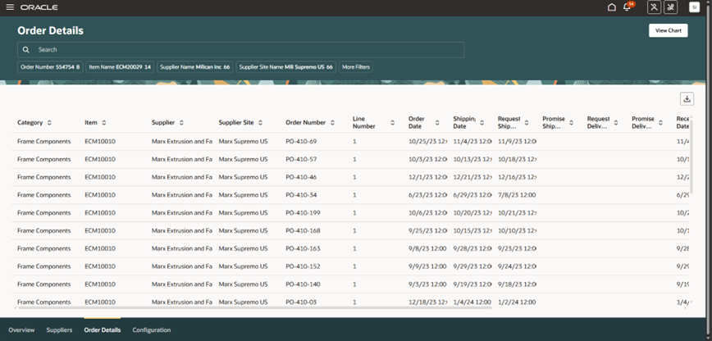Viewport: 712px width, 341px height.
Task: Sort by the Request Deliv column
Action: coord(616,123)
